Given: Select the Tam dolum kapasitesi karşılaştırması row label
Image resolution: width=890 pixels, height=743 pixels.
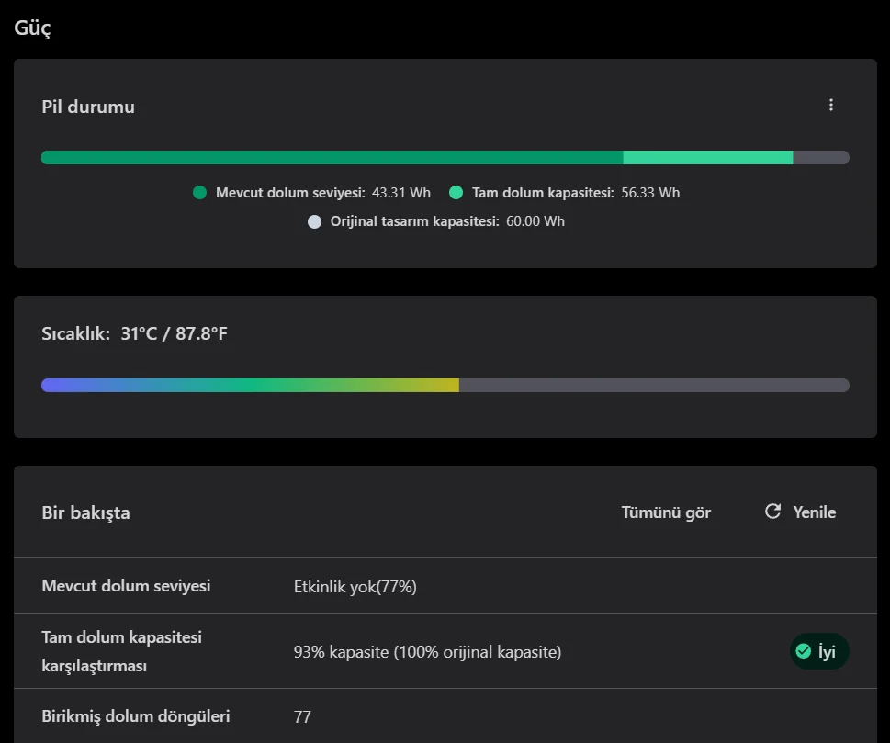Looking at the screenshot, I should coord(121,651).
